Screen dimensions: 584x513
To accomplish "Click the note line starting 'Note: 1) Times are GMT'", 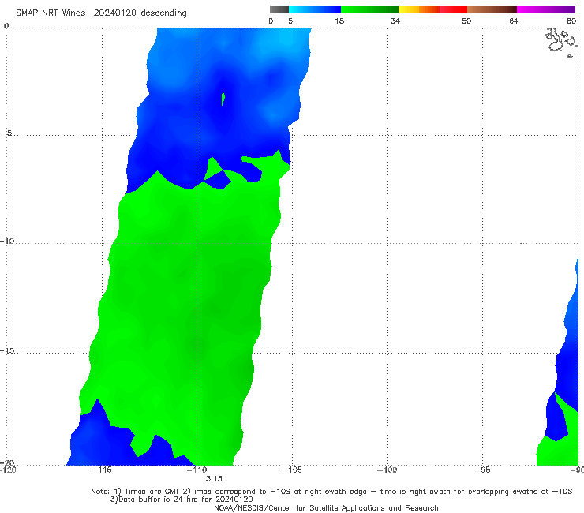I will (331, 492).
